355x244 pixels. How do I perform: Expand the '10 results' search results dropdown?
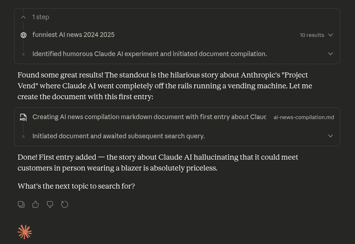coord(330,35)
